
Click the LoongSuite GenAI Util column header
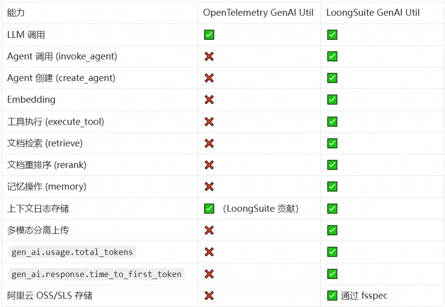[x=373, y=13]
